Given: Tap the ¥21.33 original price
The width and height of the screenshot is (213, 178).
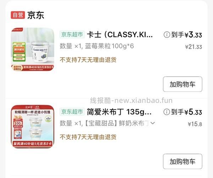Looking at the screenshot, I should click(193, 47).
